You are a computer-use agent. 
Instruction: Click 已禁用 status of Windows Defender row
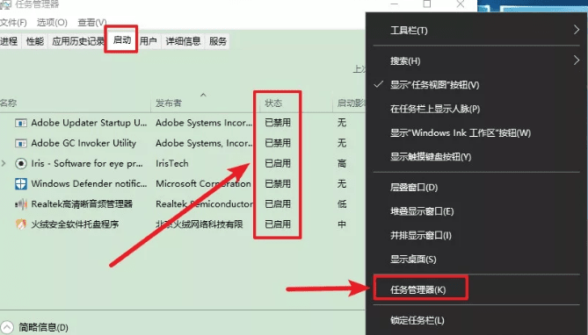[x=278, y=184]
